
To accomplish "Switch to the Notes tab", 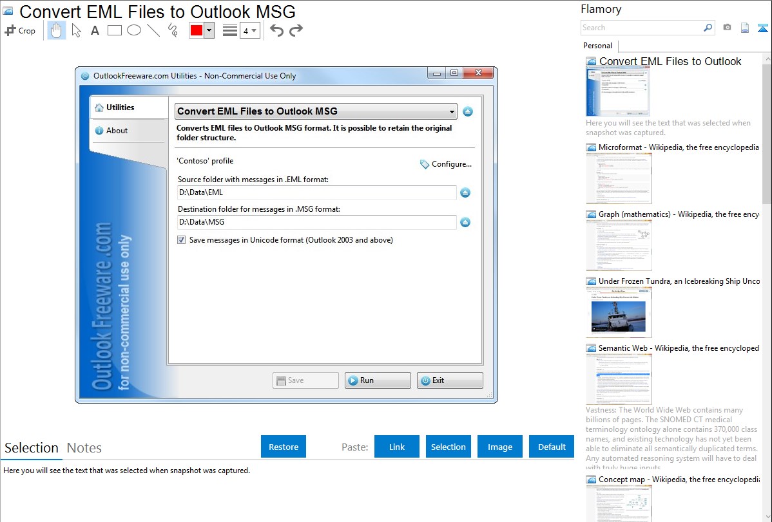I will 84,448.
